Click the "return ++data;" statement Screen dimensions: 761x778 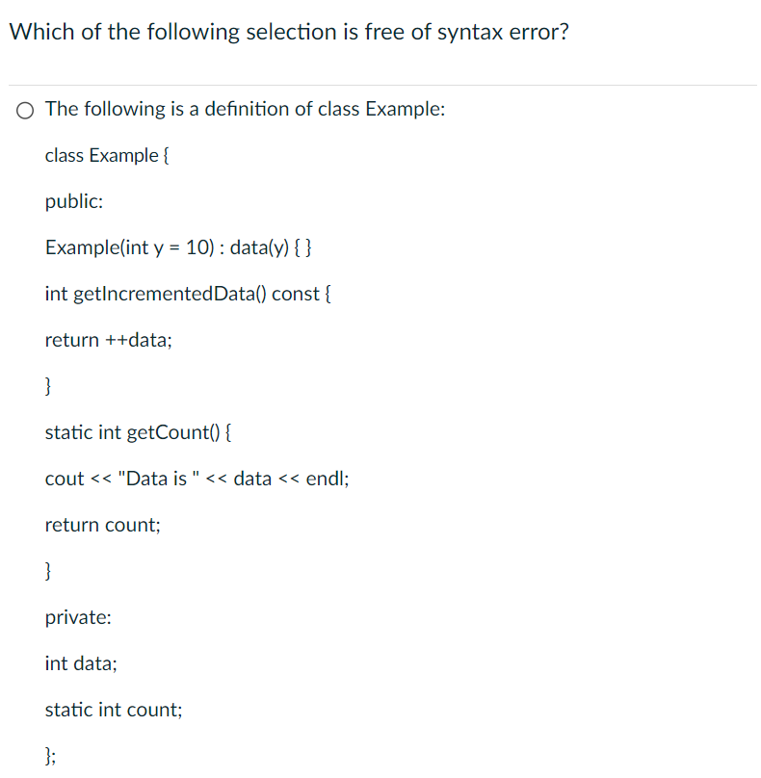(108, 340)
